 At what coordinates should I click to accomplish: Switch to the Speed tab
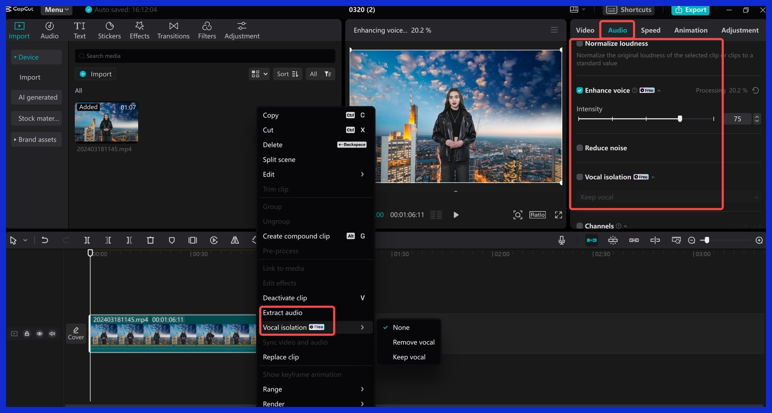point(650,30)
